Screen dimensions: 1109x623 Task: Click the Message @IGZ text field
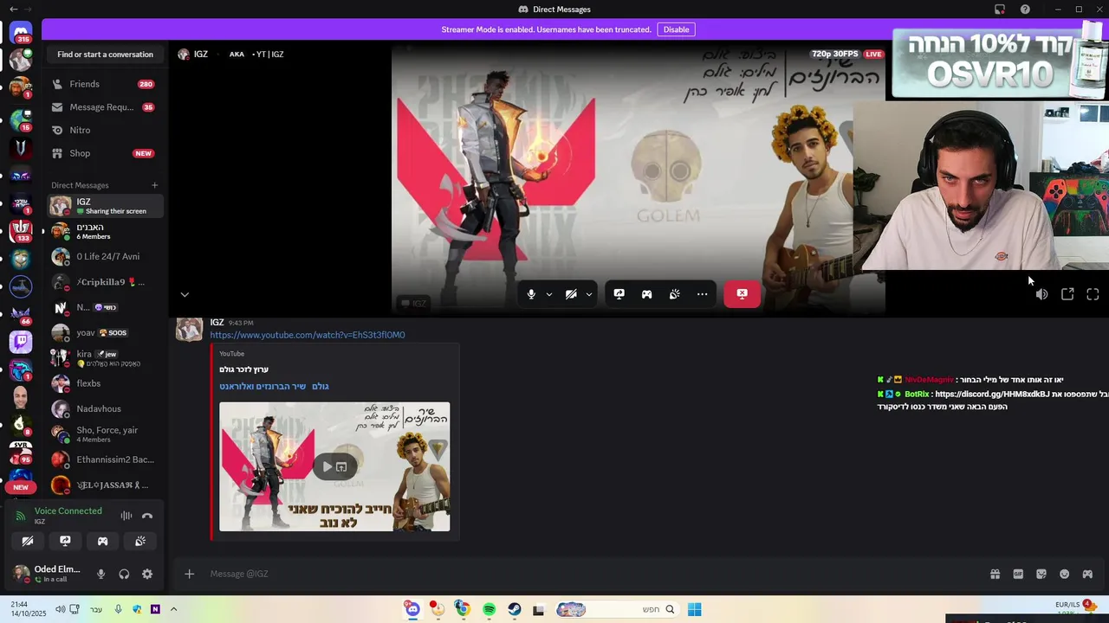[593, 574]
